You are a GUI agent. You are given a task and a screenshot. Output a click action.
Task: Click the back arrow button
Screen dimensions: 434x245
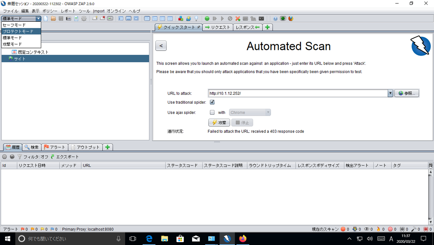(161, 46)
